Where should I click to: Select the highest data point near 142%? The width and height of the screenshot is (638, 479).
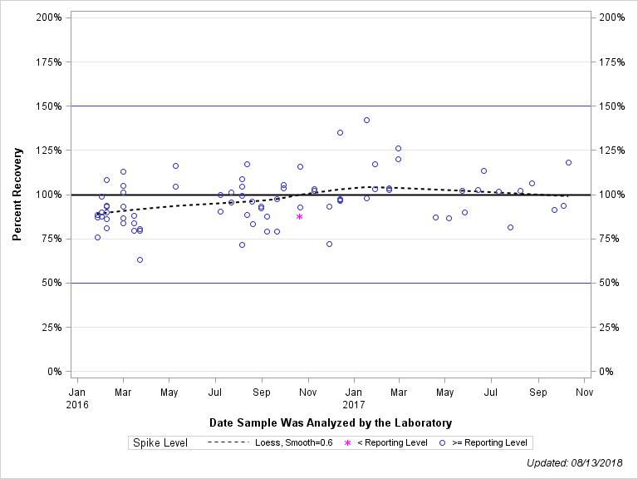[366, 120]
